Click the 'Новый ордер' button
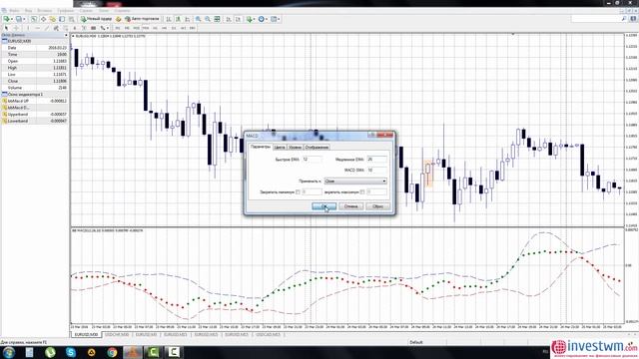 (97, 19)
